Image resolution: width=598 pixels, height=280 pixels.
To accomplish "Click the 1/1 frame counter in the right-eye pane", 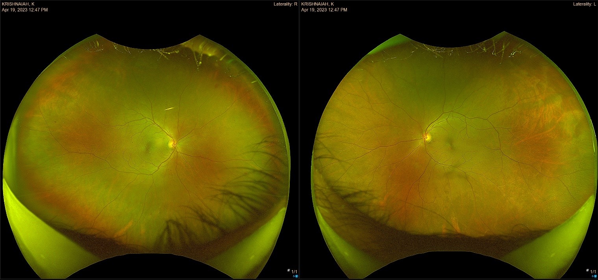I will 294,271.
